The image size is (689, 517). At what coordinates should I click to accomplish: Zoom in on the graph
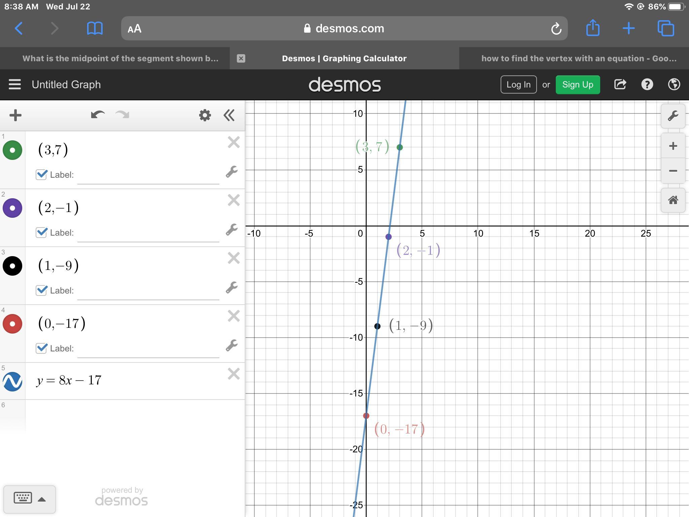click(673, 146)
